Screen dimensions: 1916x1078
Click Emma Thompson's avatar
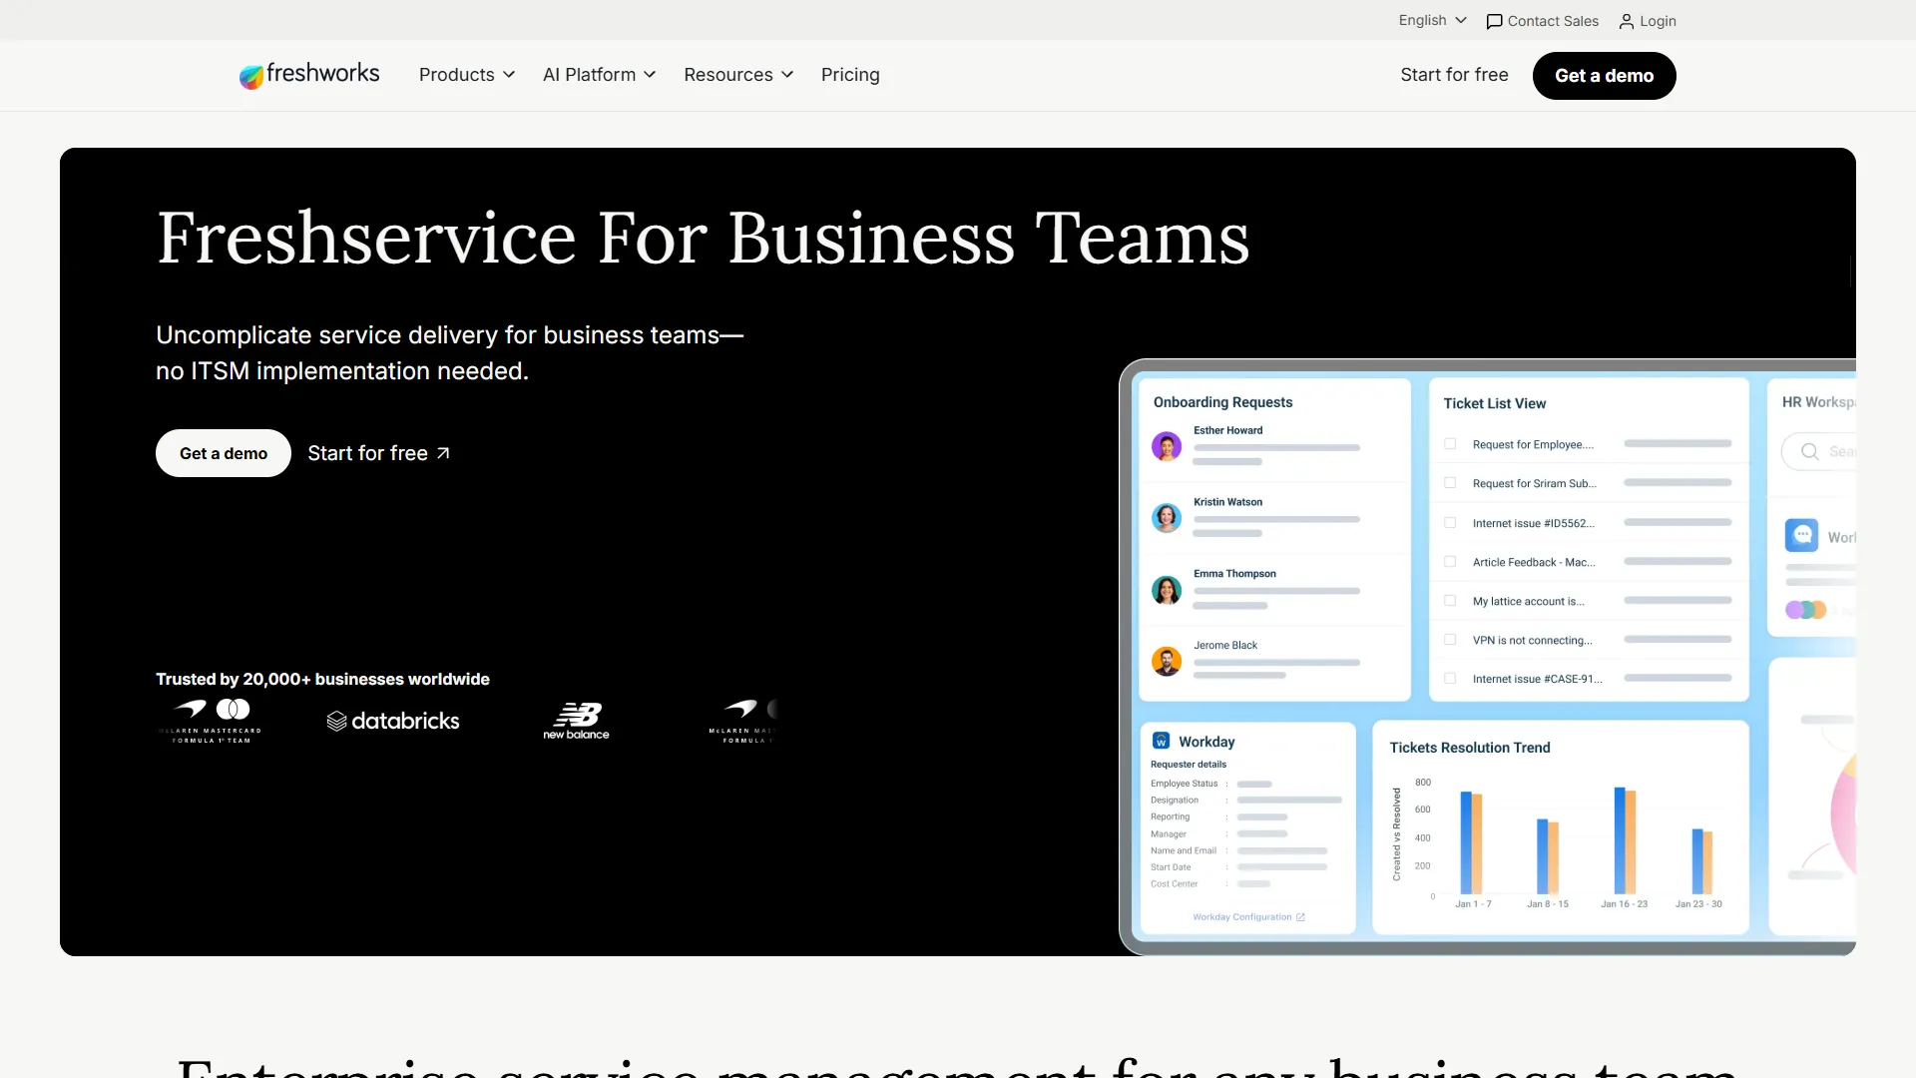(x=1167, y=590)
